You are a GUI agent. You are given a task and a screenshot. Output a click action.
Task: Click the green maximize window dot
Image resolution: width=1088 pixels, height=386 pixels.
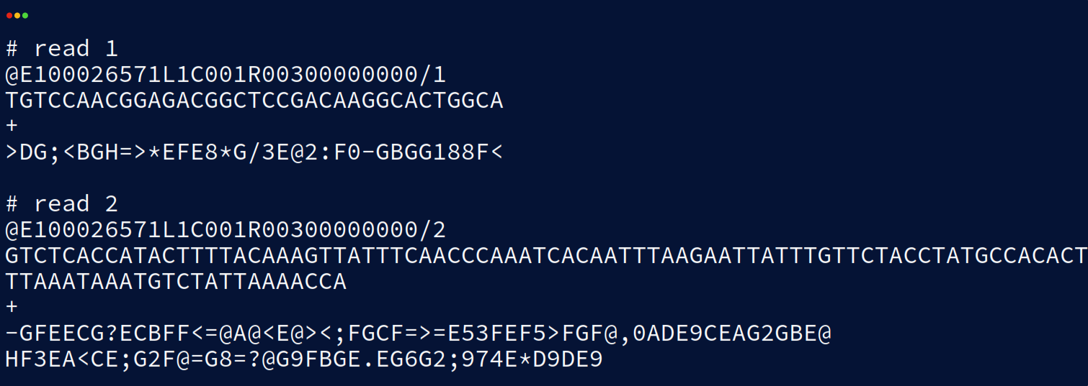[x=25, y=15]
